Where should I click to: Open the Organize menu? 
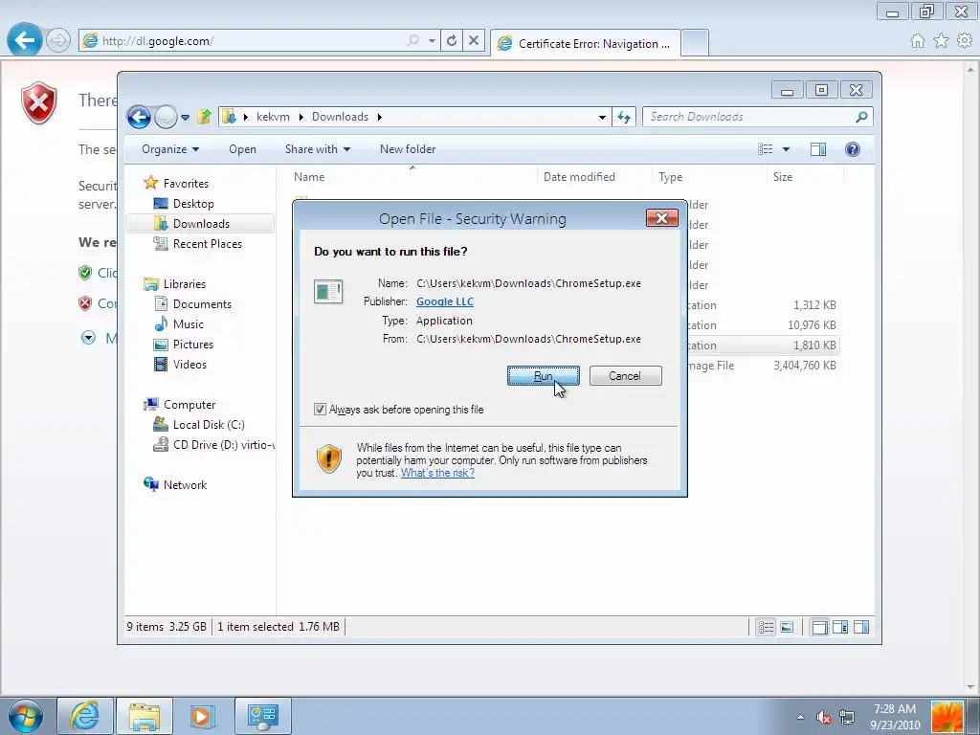click(x=170, y=149)
